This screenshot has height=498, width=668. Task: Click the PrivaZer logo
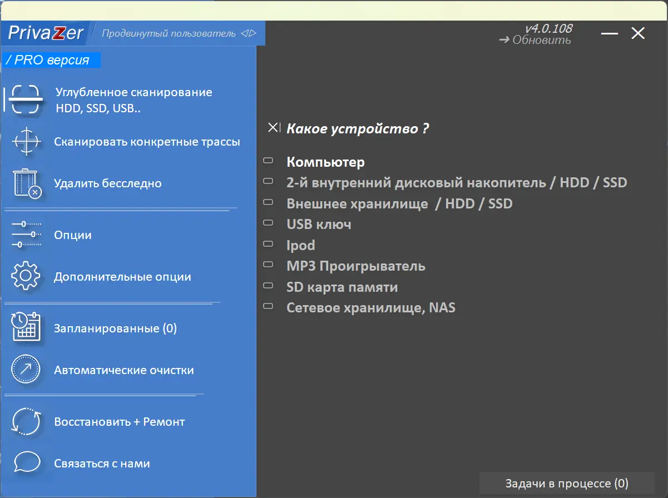pos(46,33)
